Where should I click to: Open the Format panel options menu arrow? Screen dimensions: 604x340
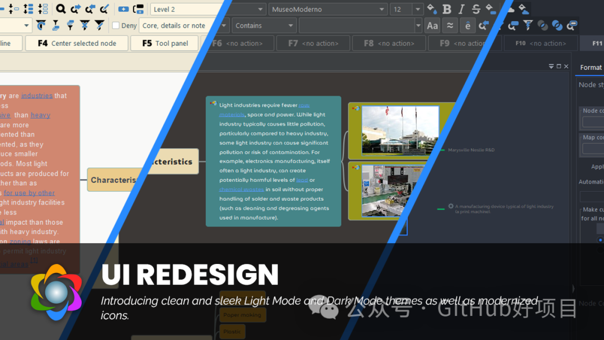pos(551,66)
